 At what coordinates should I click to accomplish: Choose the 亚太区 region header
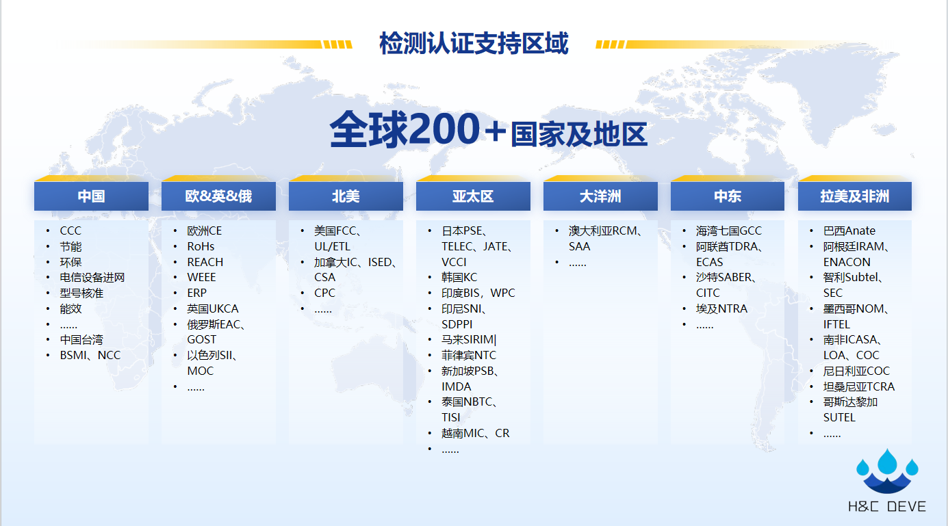[473, 196]
